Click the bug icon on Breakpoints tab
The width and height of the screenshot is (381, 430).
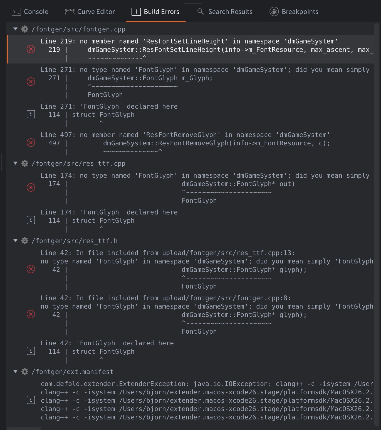click(x=274, y=12)
